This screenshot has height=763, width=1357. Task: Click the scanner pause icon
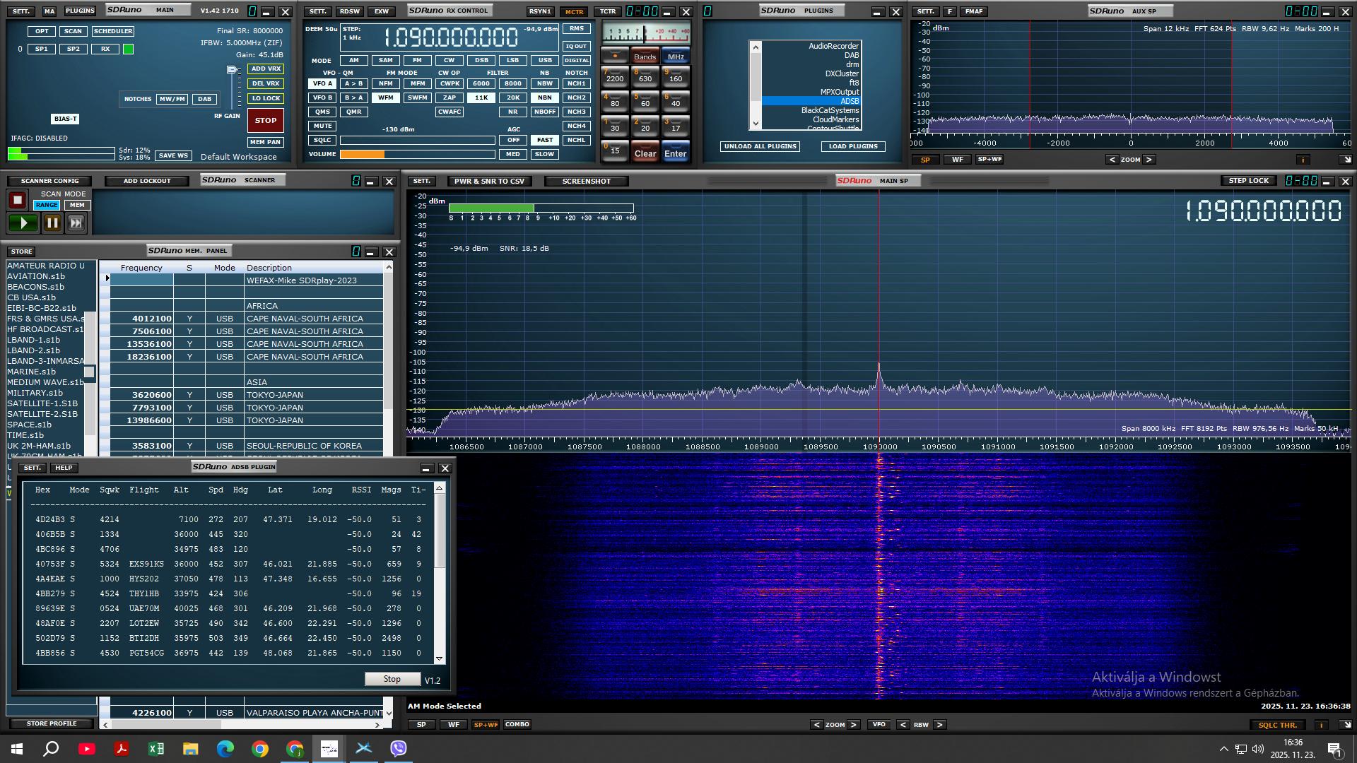click(x=52, y=223)
